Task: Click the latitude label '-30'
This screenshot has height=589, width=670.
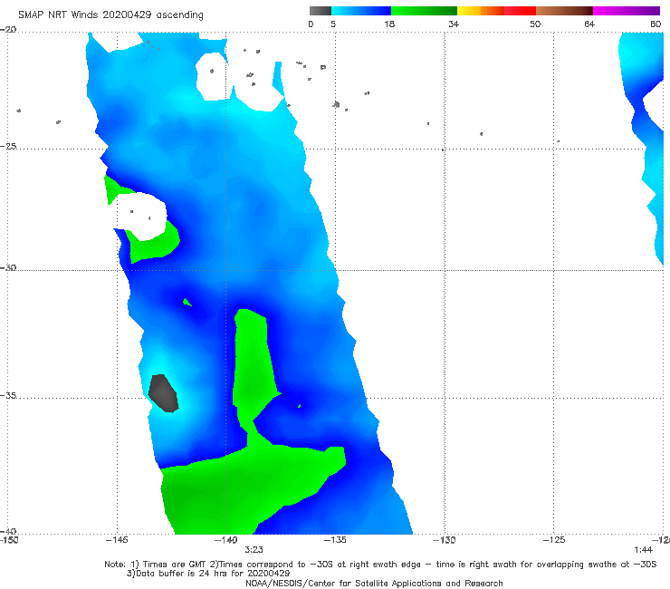Action: pyautogui.click(x=8, y=267)
